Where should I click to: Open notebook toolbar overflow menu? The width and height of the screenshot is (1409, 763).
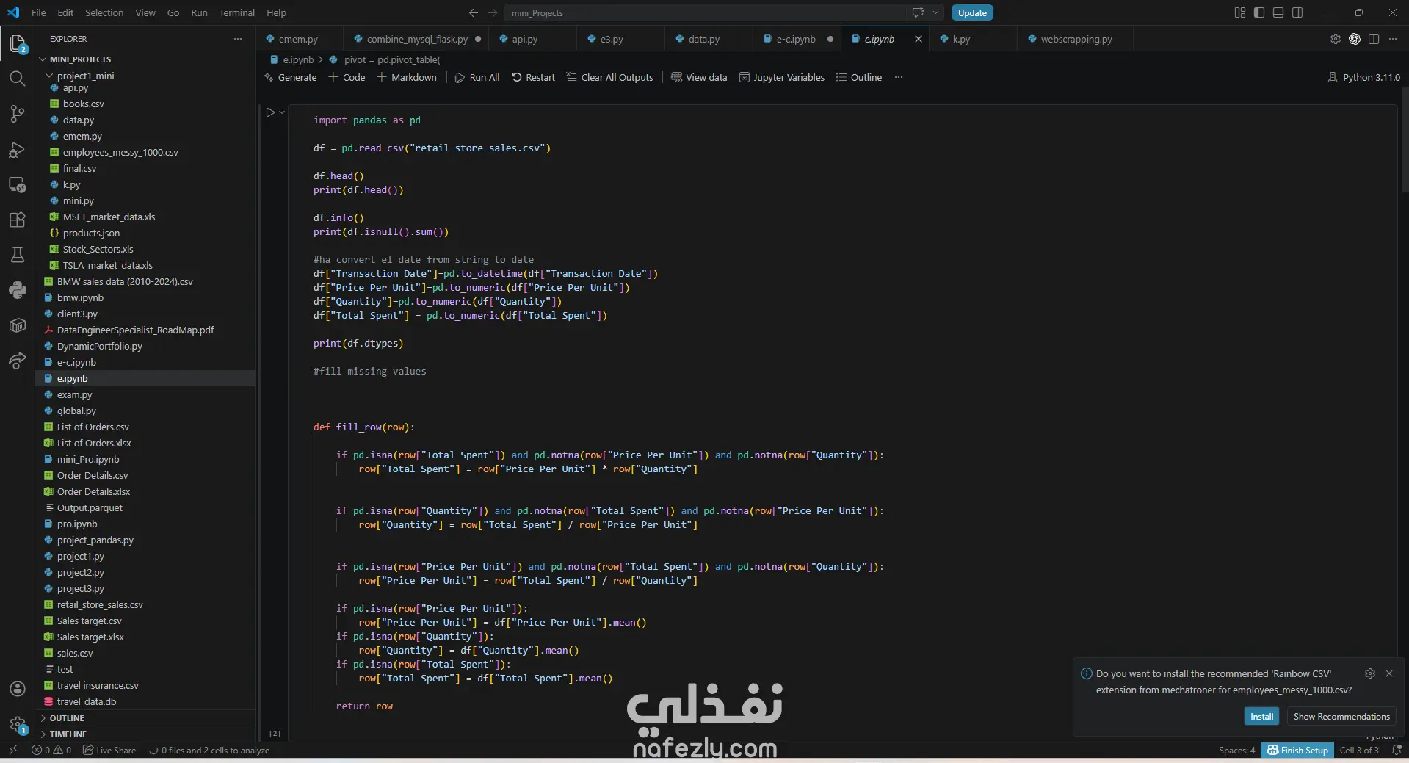pos(899,77)
